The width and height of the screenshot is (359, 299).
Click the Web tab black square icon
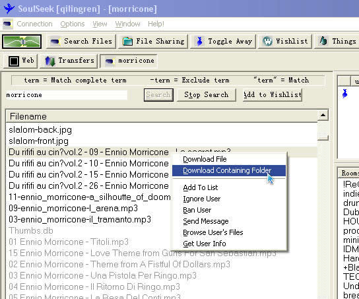[13, 61]
